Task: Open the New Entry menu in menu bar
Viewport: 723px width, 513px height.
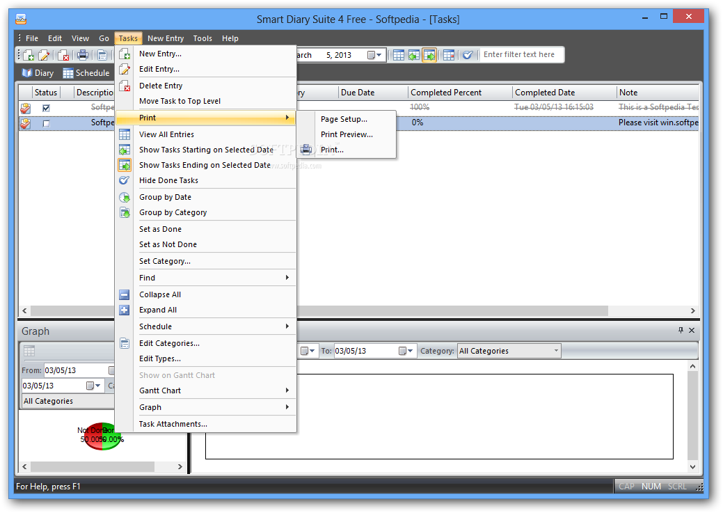Action: tap(166, 38)
